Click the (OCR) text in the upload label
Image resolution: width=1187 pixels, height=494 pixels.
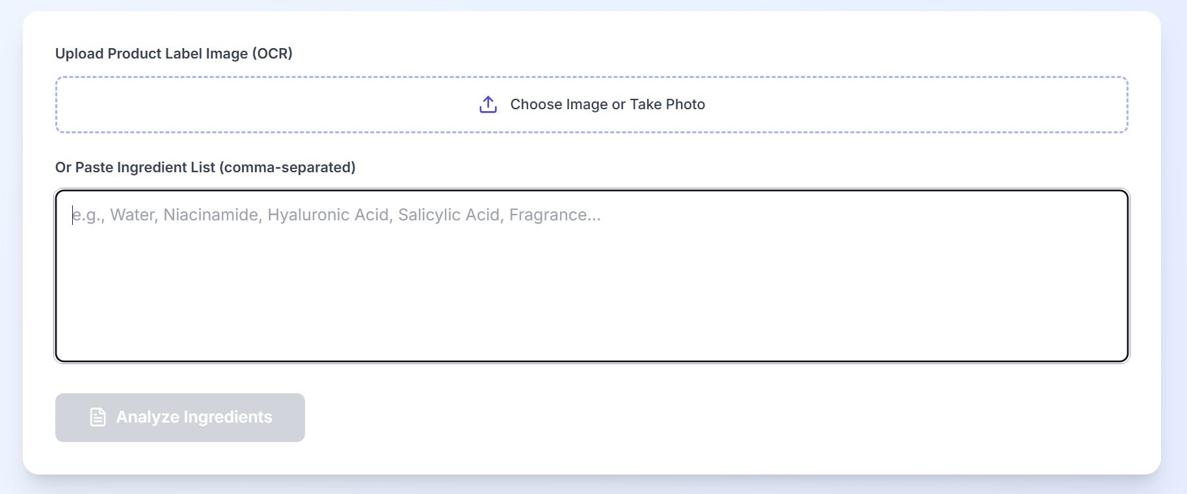(272, 54)
